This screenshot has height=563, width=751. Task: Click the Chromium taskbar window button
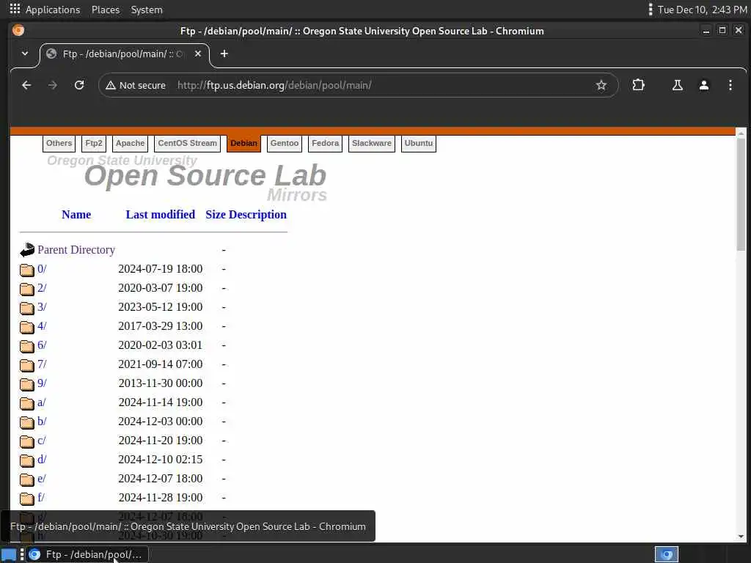point(87,554)
